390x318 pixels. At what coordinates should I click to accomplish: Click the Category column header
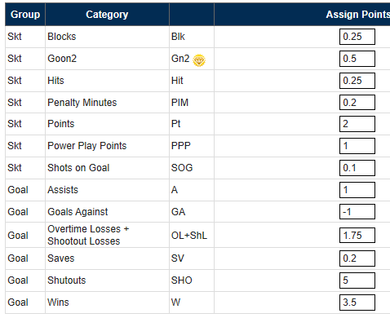coord(107,15)
